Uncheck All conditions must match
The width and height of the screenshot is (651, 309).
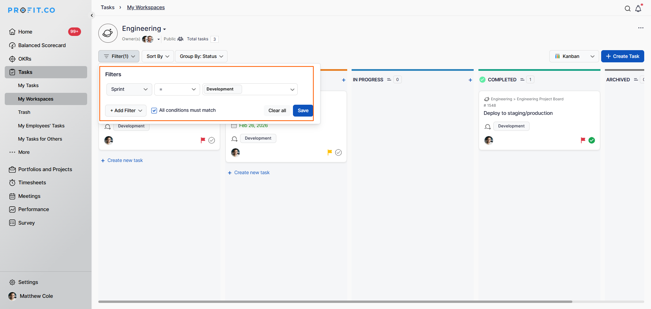[154, 110]
